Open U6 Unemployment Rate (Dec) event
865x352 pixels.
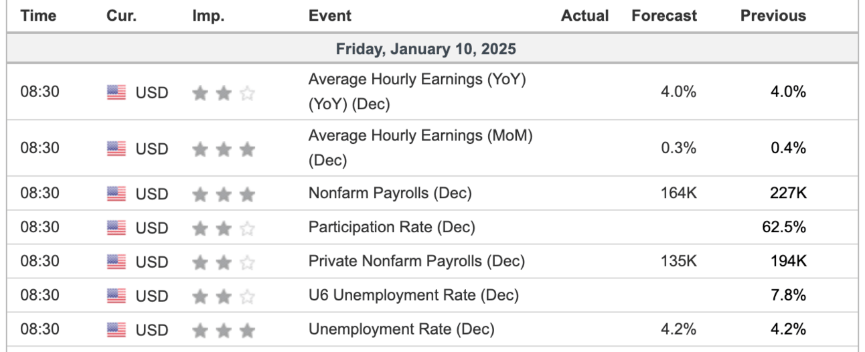point(414,295)
